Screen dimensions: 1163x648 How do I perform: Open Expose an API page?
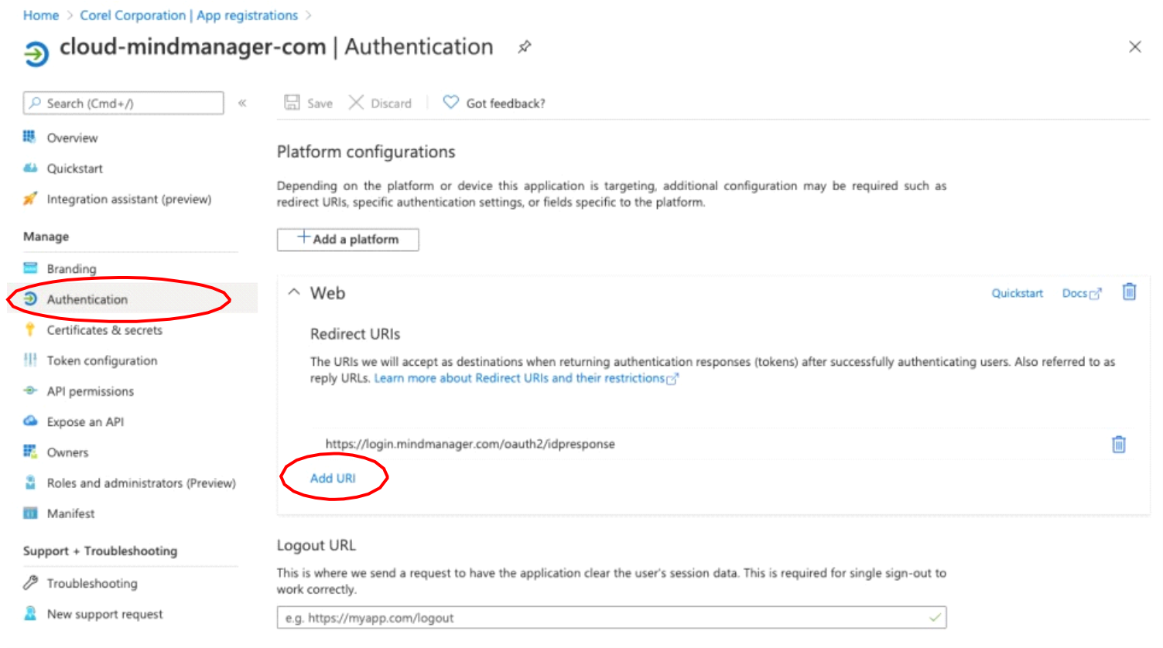pos(85,422)
